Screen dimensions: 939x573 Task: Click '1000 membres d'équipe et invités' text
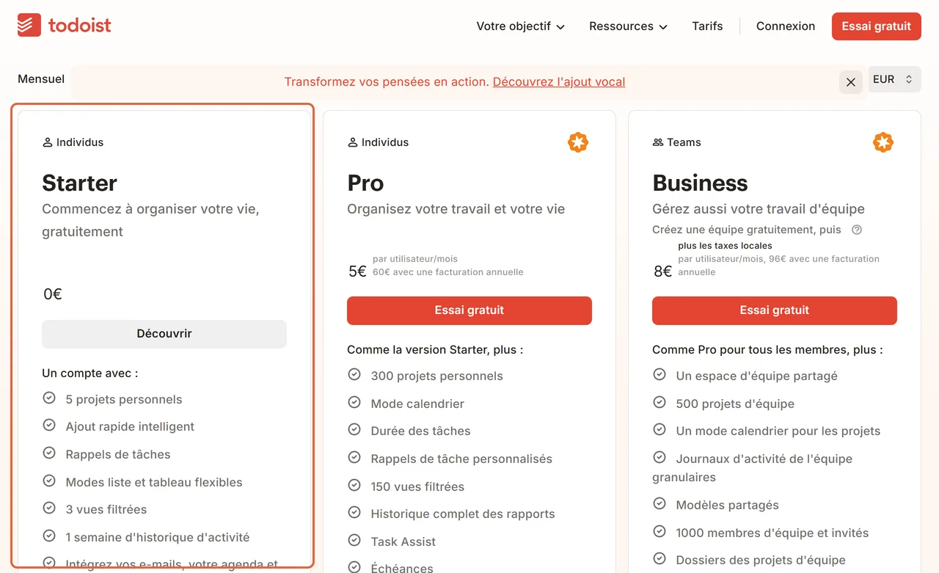[772, 533]
